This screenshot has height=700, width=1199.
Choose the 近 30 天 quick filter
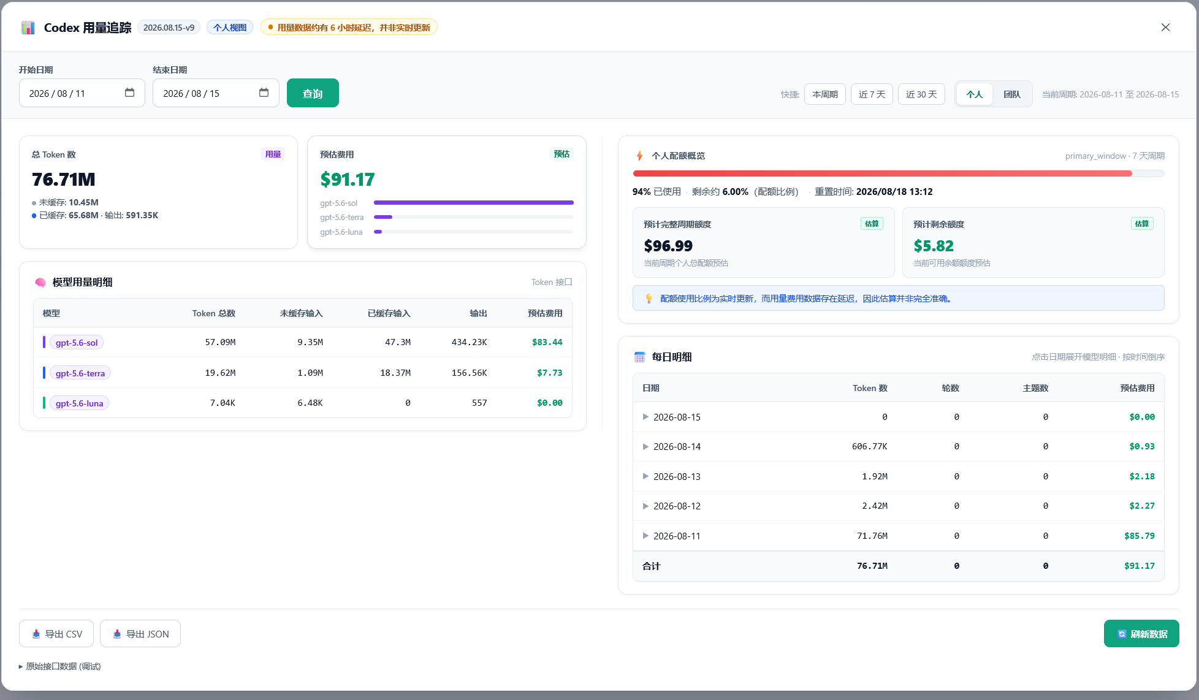pos(921,94)
